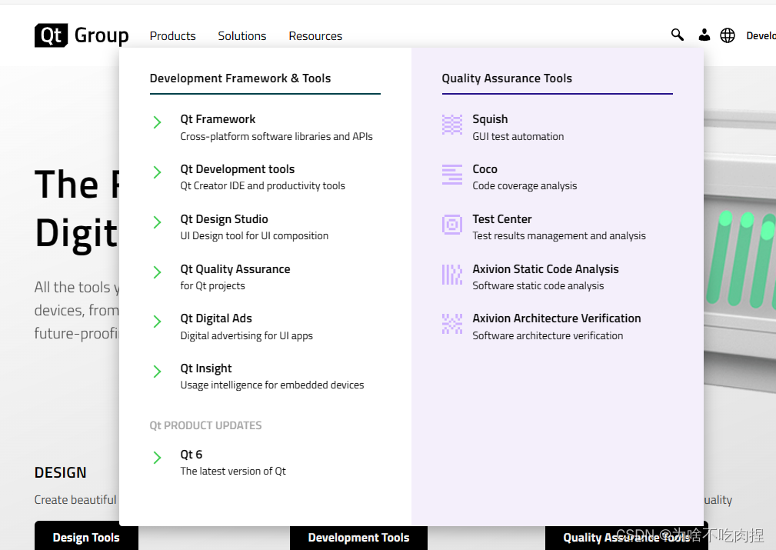This screenshot has height=550, width=776.
Task: Click 'The latest version of Qt' text
Action: point(232,472)
